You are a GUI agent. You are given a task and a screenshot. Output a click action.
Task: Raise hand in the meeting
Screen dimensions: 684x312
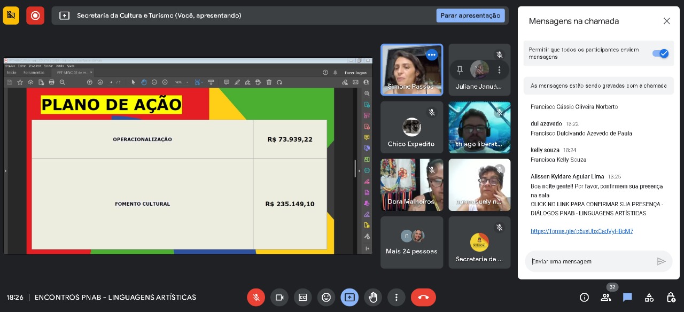[373, 298]
